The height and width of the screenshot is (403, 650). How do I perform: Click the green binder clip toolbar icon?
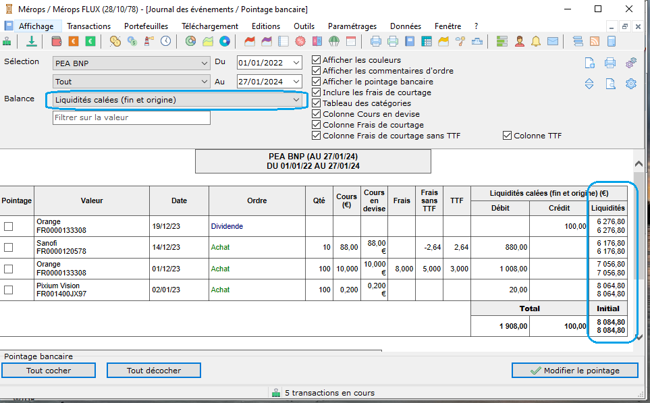(x=7, y=41)
